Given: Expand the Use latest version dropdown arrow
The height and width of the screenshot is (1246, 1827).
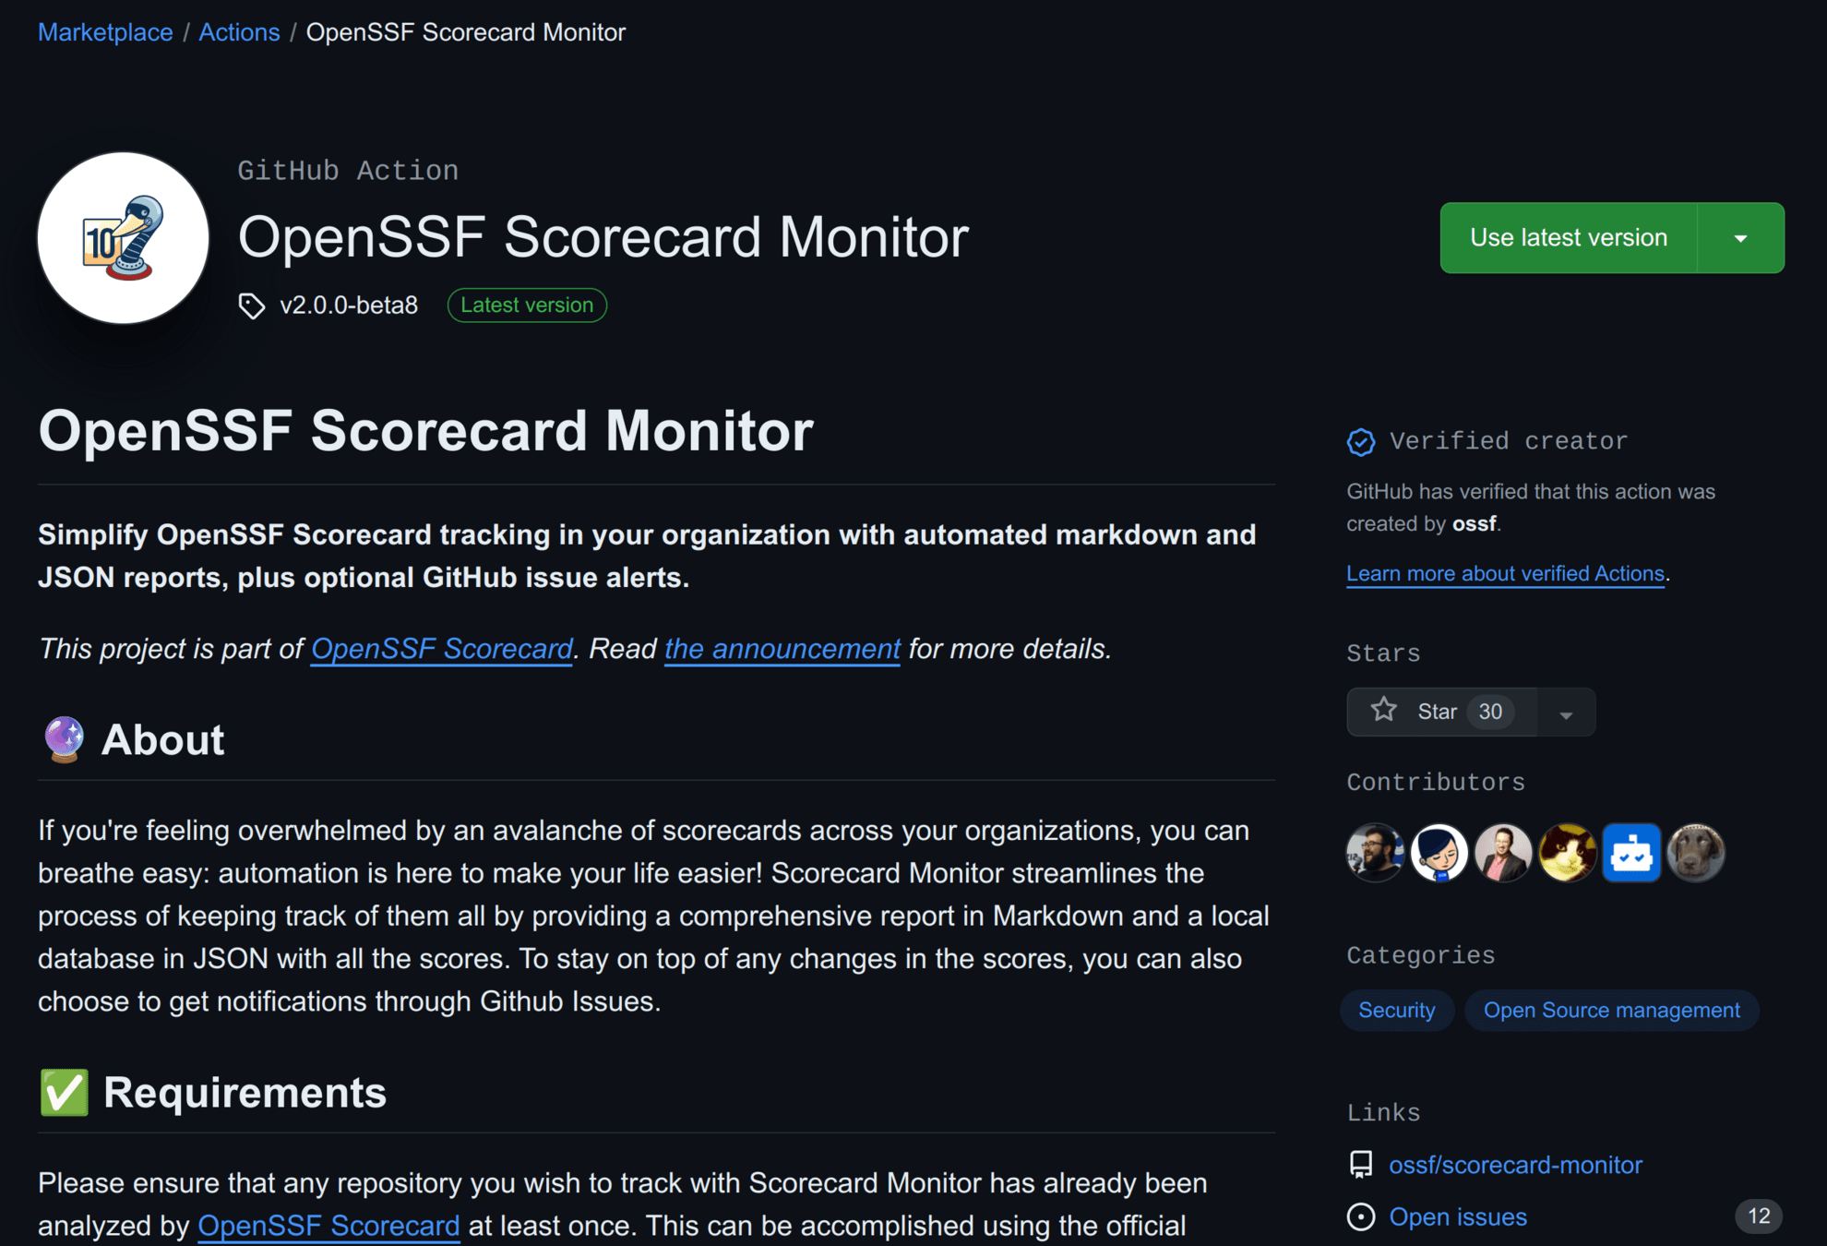Looking at the screenshot, I should (1740, 238).
